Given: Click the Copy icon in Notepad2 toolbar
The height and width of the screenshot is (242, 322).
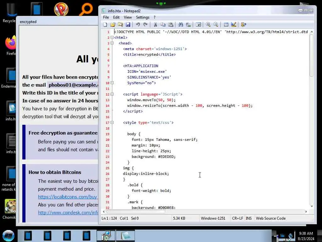Looking at the screenshot, I should 163,25.
